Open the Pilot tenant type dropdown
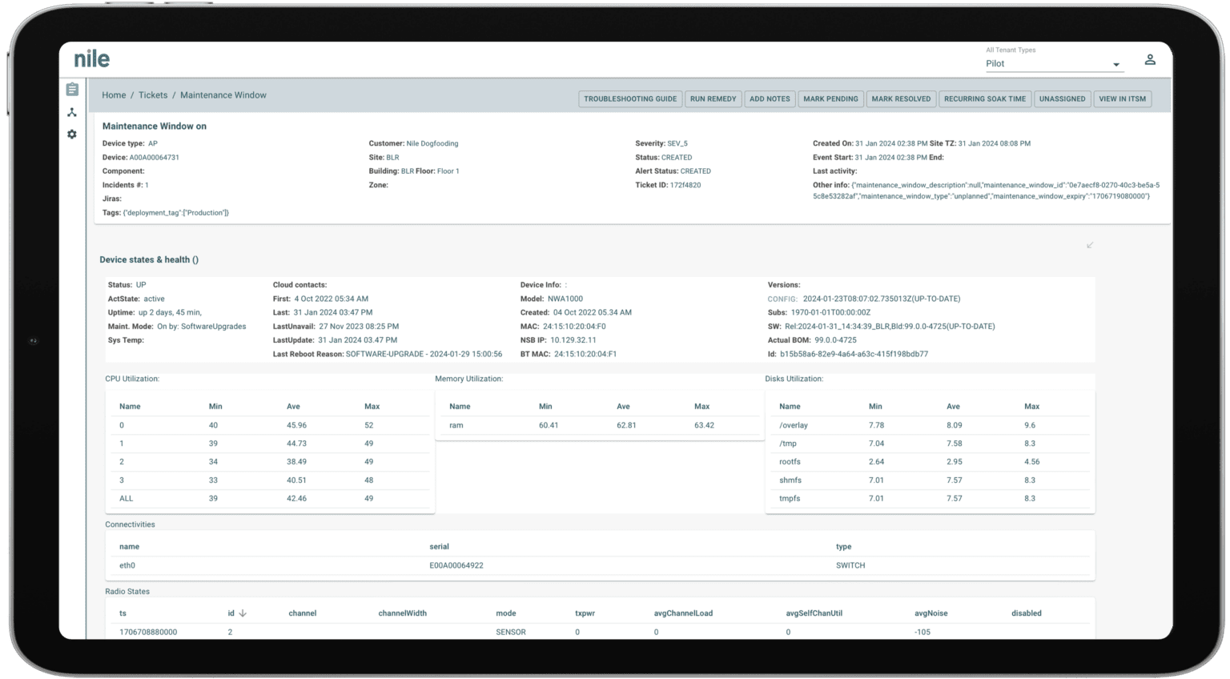Viewport: 1230px width, 679px height. tap(1116, 64)
